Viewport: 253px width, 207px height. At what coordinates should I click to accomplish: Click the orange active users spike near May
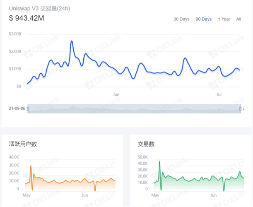[x=31, y=166]
